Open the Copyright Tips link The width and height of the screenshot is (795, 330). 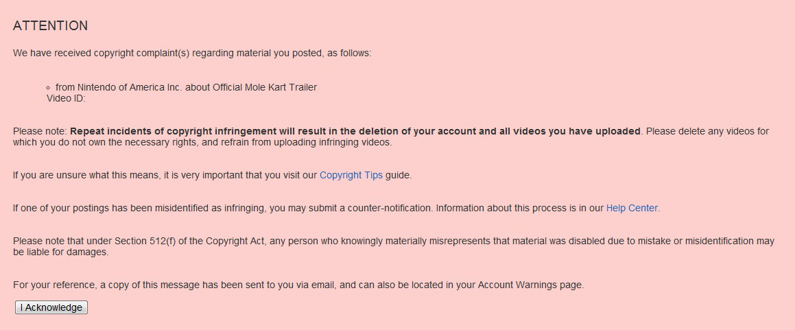(x=351, y=176)
